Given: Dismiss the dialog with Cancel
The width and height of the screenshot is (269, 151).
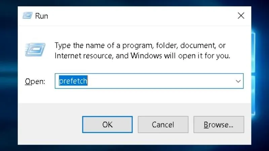Looking at the screenshot, I should coord(163,125).
